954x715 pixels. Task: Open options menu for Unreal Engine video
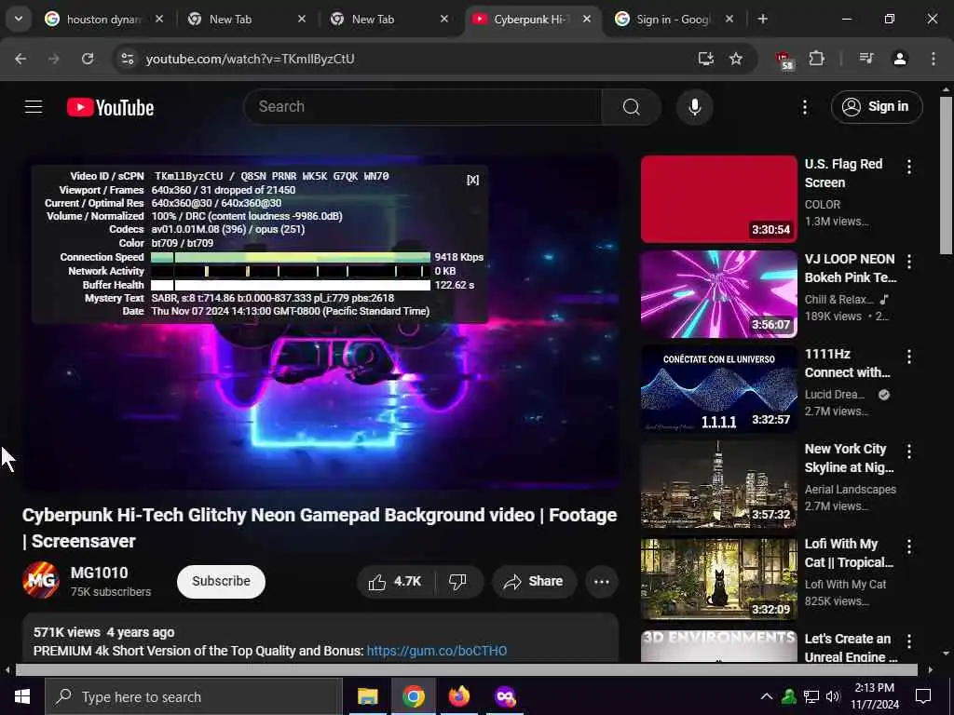(x=909, y=641)
